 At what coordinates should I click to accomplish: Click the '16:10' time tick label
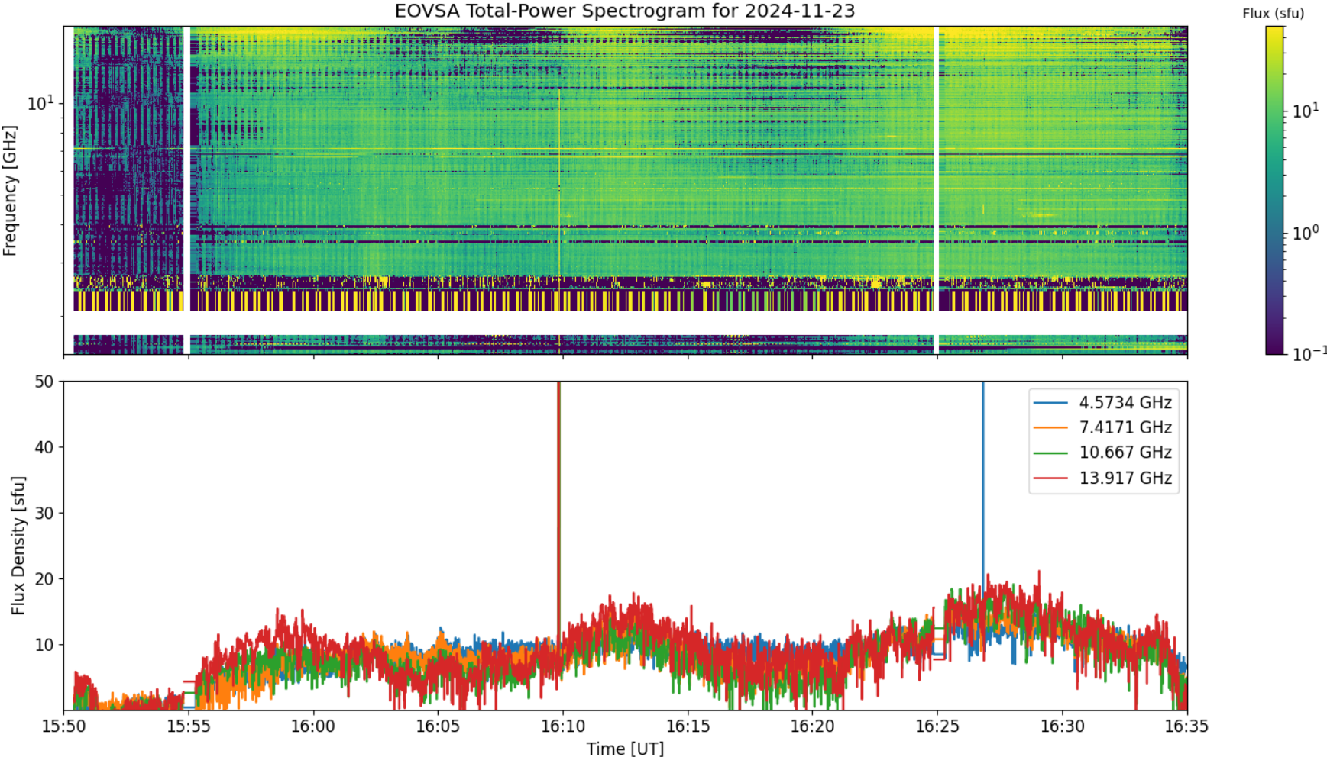[563, 726]
